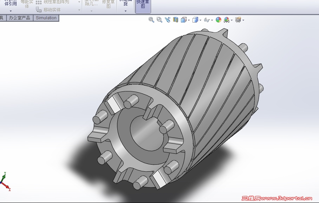Switch to the Simulation tab

tap(46, 18)
